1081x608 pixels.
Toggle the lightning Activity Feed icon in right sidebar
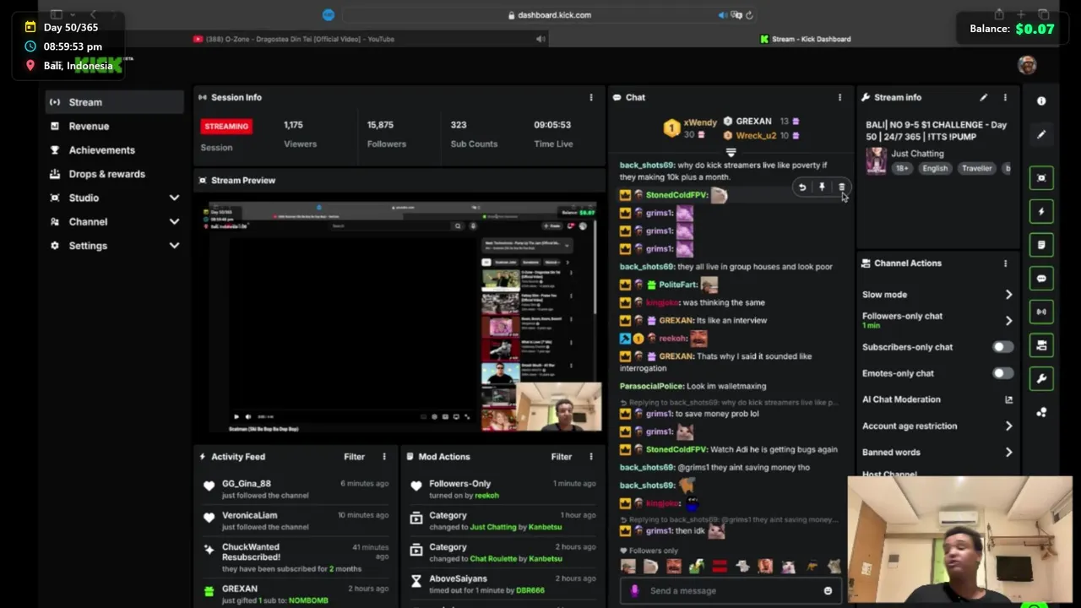(1041, 212)
